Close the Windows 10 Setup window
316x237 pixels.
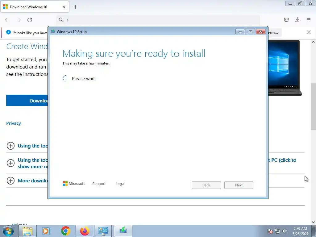coord(260,32)
